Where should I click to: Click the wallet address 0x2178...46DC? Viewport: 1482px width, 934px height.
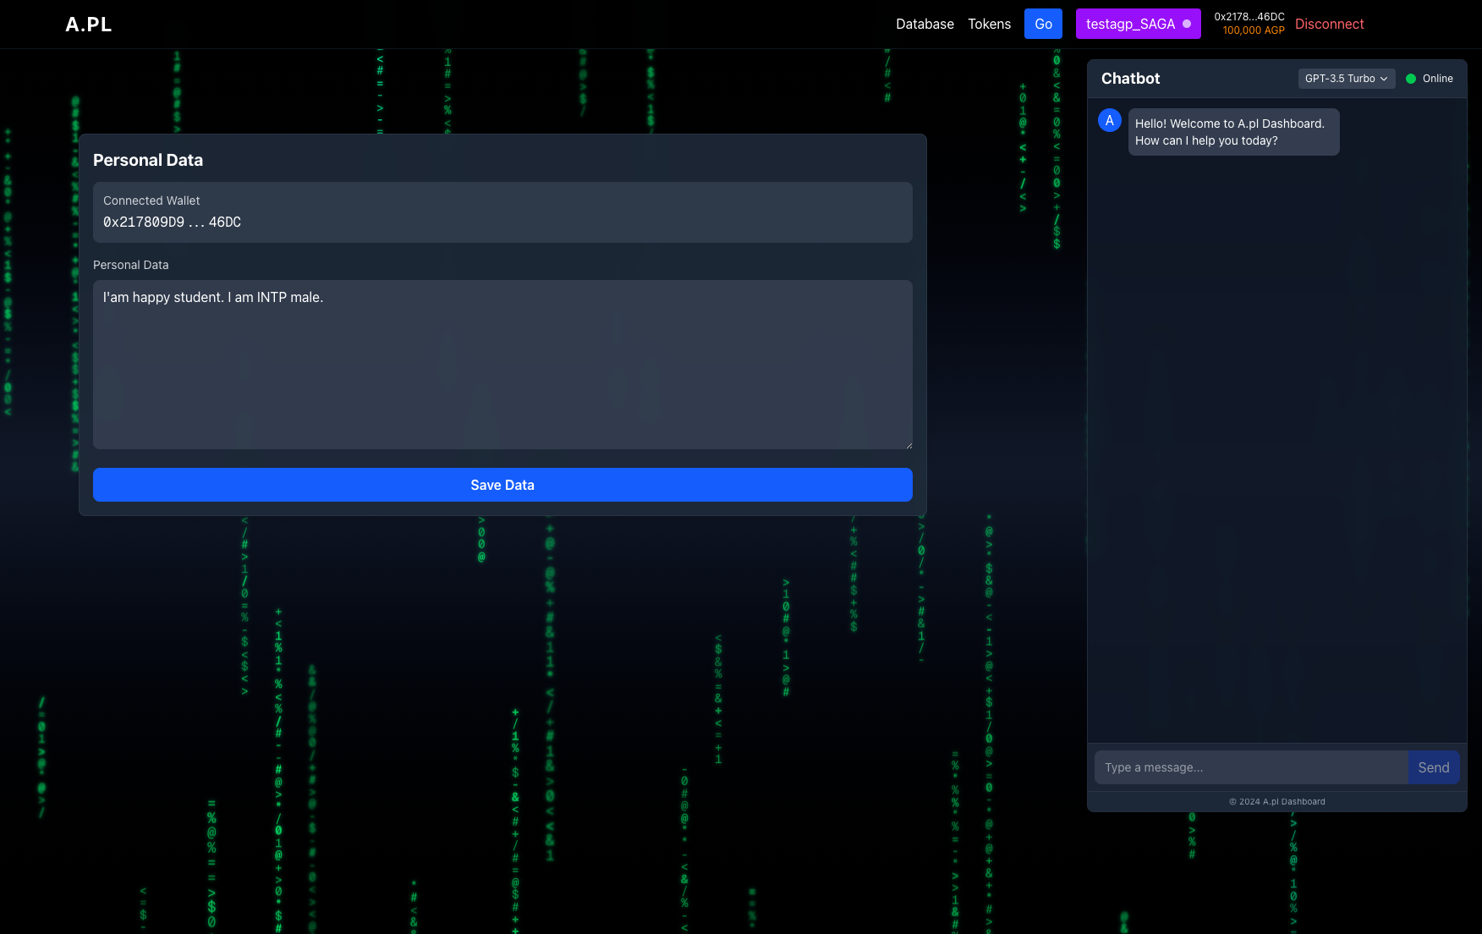1249,17
